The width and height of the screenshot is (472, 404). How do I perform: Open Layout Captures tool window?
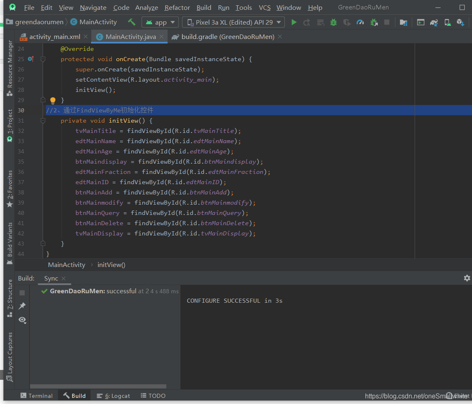pyautogui.click(x=10, y=357)
